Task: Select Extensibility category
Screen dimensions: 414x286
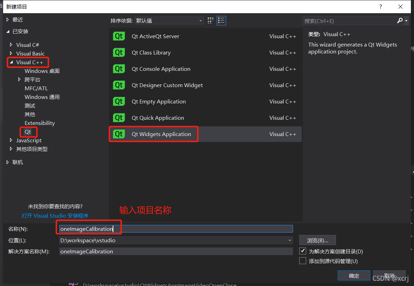Action: tap(40, 123)
